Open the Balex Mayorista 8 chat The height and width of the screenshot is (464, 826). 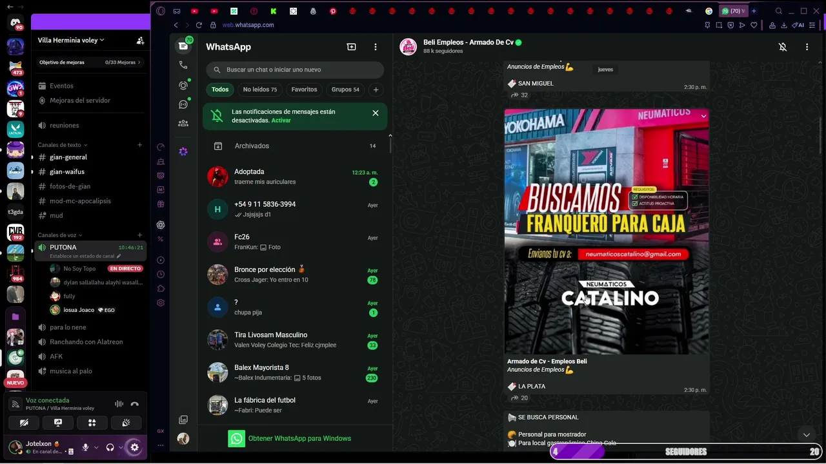pyautogui.click(x=295, y=372)
